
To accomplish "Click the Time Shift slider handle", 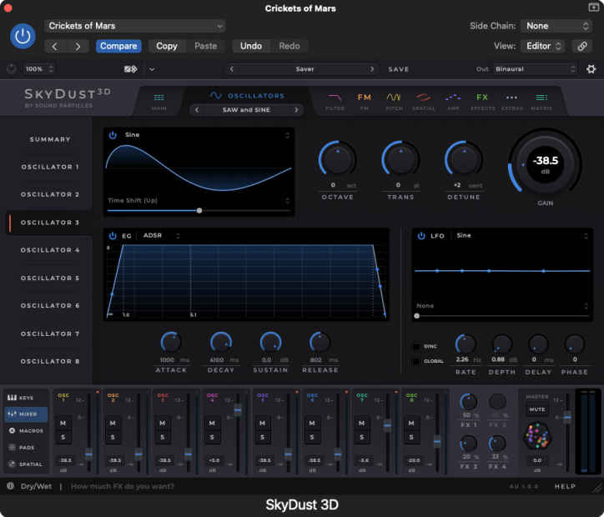I will tap(199, 211).
